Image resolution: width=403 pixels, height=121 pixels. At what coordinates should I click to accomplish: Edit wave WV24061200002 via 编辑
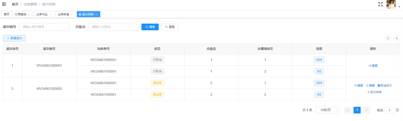pyautogui.click(x=370, y=85)
